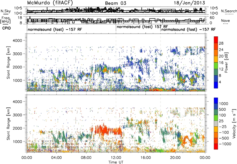
Task: Click the dotted line sample under N.Search
Action: point(229,14)
